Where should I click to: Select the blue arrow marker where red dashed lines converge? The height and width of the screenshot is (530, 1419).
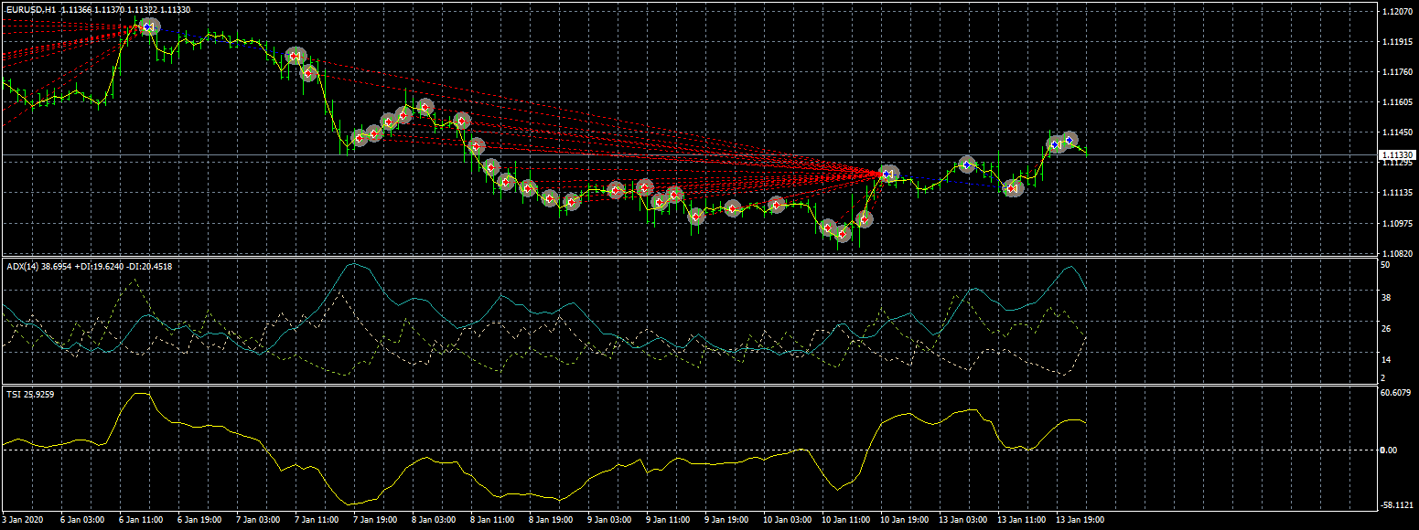click(888, 173)
